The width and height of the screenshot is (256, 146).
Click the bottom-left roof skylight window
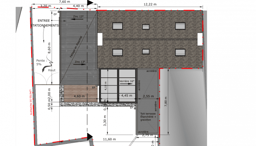click(x=117, y=52)
